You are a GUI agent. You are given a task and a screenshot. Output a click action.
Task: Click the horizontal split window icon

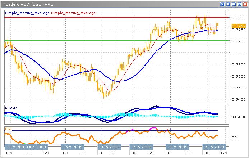[x=234, y=4]
